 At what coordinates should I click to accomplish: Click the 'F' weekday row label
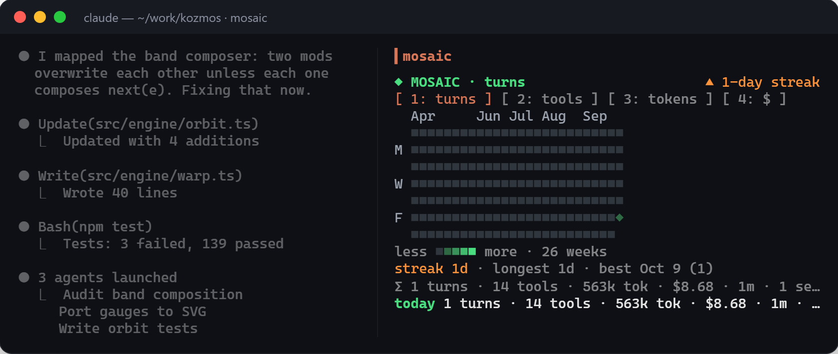[399, 218]
